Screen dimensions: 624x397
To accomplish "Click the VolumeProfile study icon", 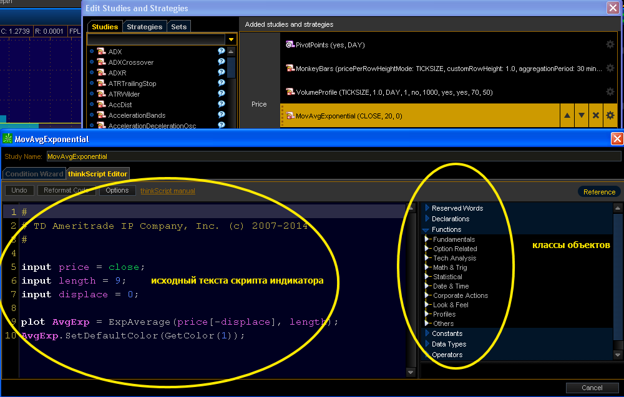I will (290, 92).
